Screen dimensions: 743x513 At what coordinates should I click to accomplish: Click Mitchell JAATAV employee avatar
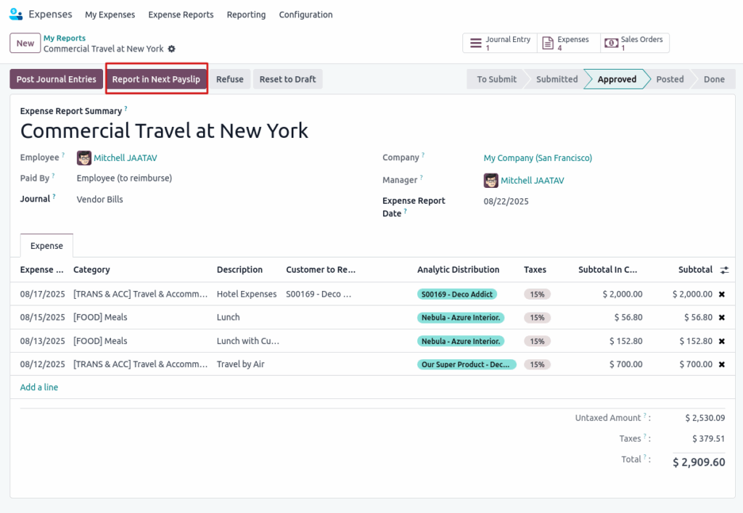[x=84, y=158]
